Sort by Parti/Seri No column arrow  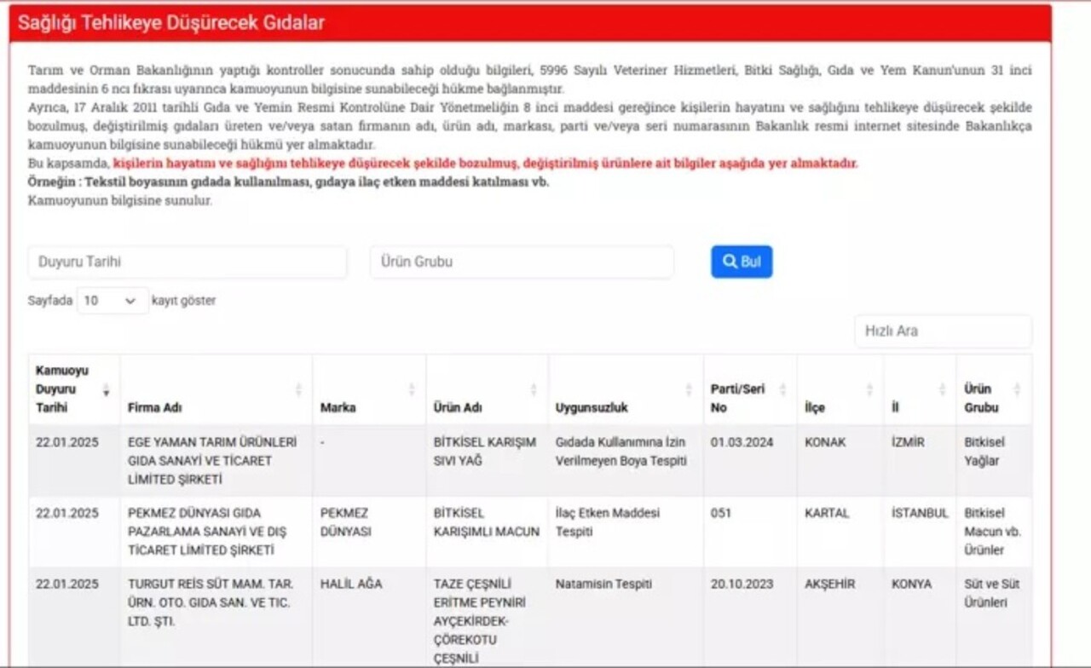782,390
